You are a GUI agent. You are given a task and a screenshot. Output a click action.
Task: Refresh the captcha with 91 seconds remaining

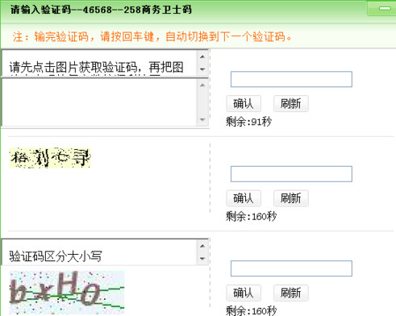click(291, 103)
